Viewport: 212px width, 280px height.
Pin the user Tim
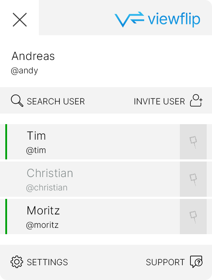(193, 142)
